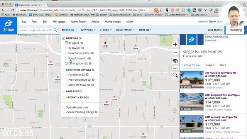Zoom out the map with minus button
247x139 pixels.
175,53
